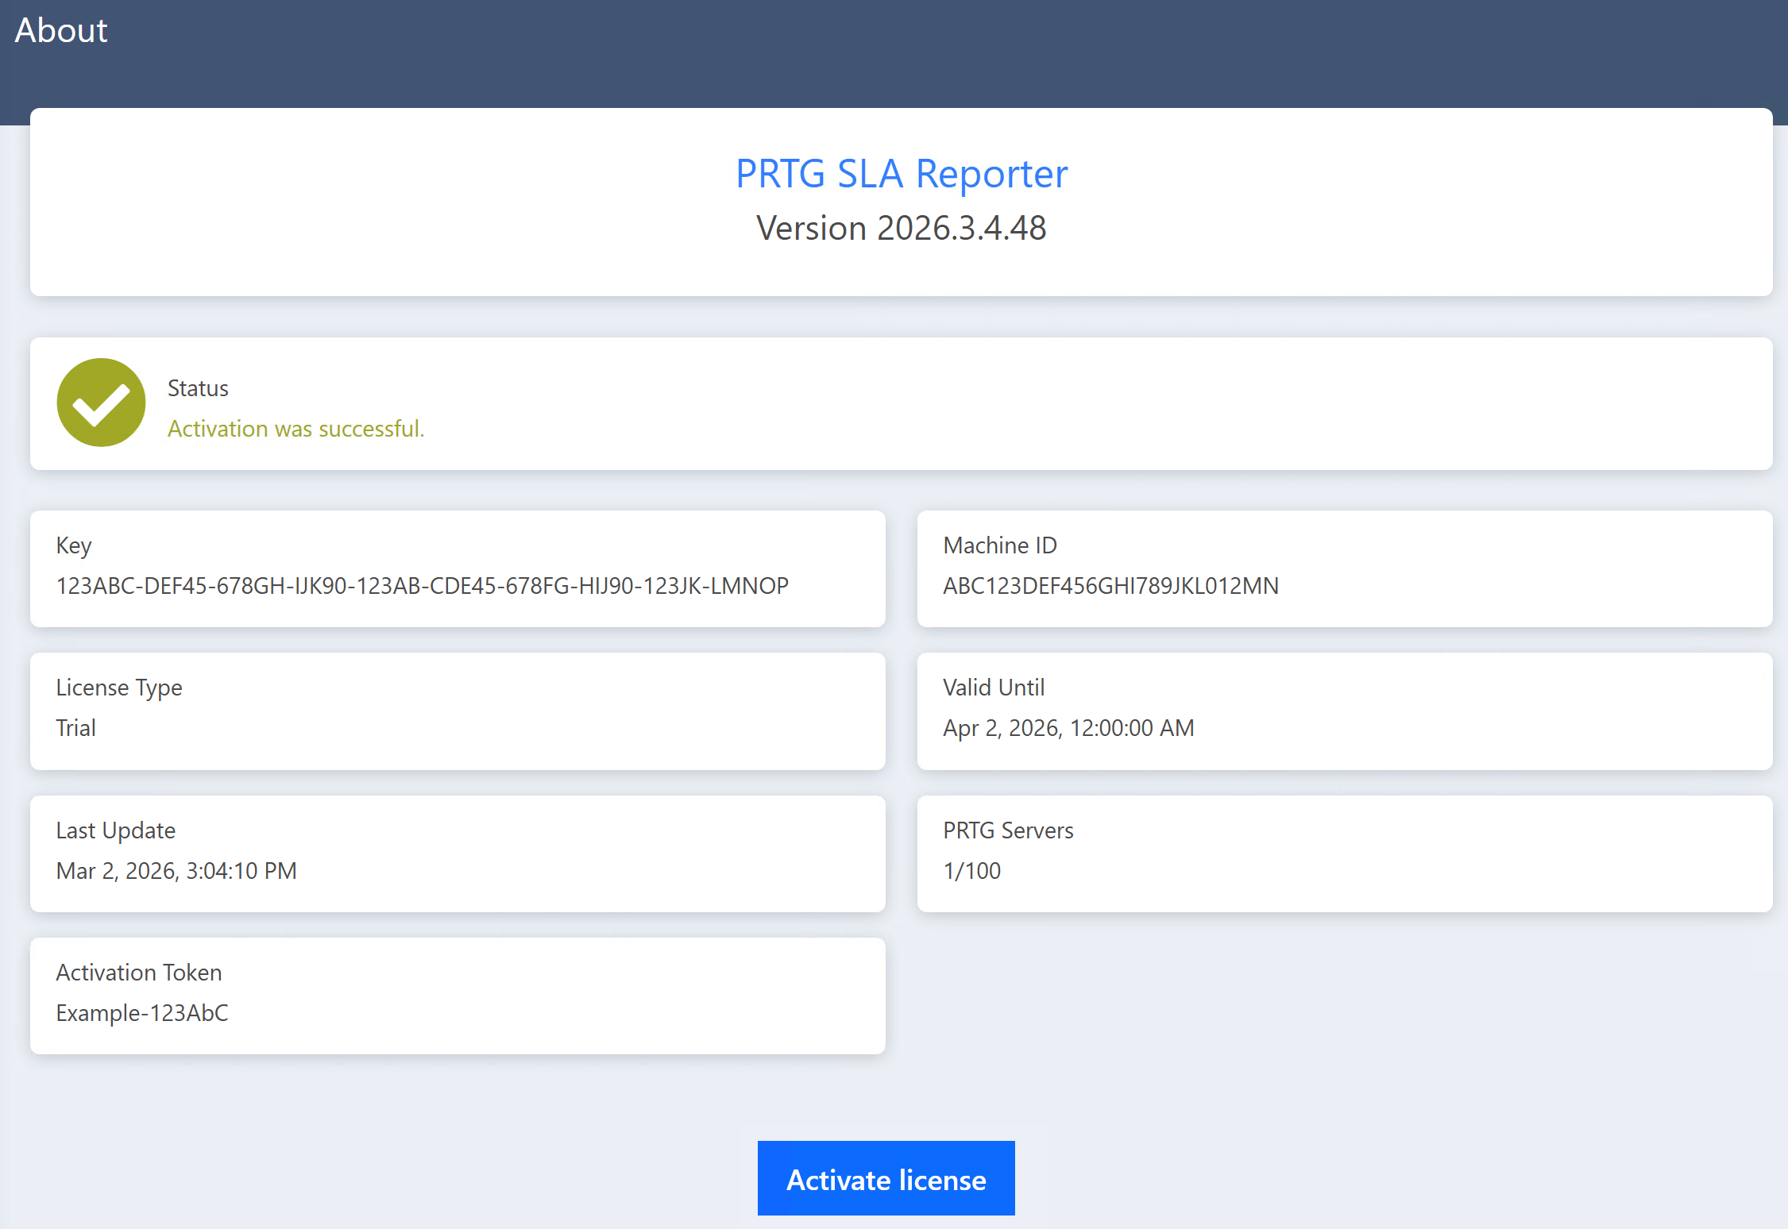
Task: Click the Key label
Action: click(x=74, y=546)
